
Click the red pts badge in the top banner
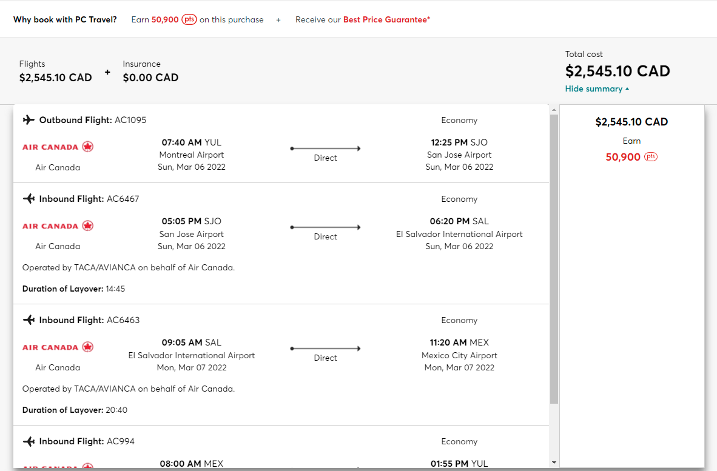click(189, 19)
